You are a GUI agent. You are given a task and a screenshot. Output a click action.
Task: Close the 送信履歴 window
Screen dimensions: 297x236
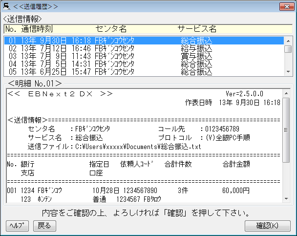287,7
